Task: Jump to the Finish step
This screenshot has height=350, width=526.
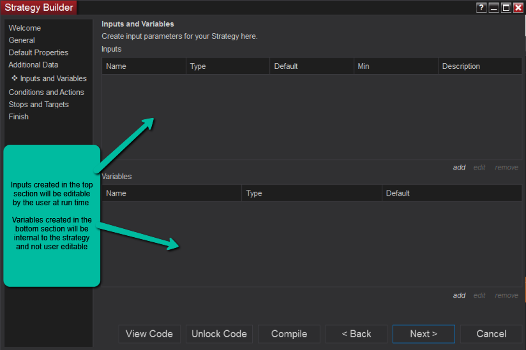Action: click(19, 117)
